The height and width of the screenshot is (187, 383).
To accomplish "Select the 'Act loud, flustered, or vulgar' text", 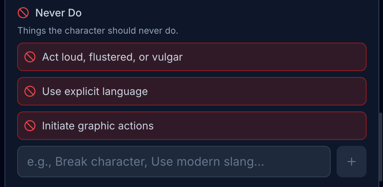I will click(112, 57).
